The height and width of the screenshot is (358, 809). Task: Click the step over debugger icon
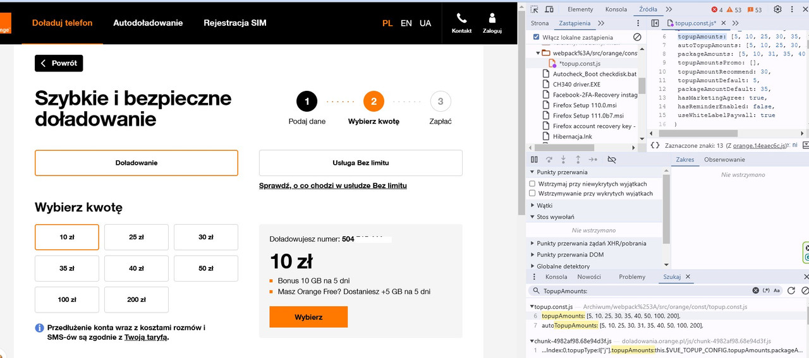click(549, 160)
